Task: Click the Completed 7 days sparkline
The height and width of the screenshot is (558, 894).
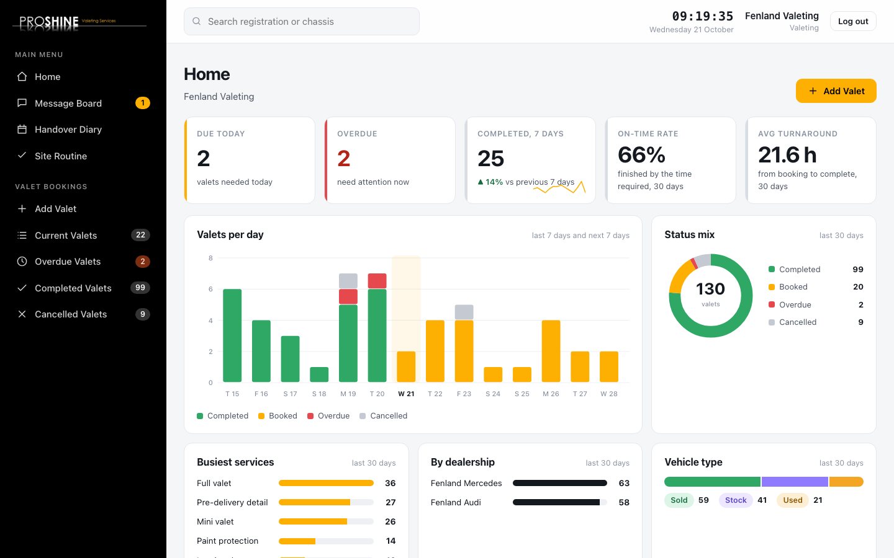Action: [559, 187]
